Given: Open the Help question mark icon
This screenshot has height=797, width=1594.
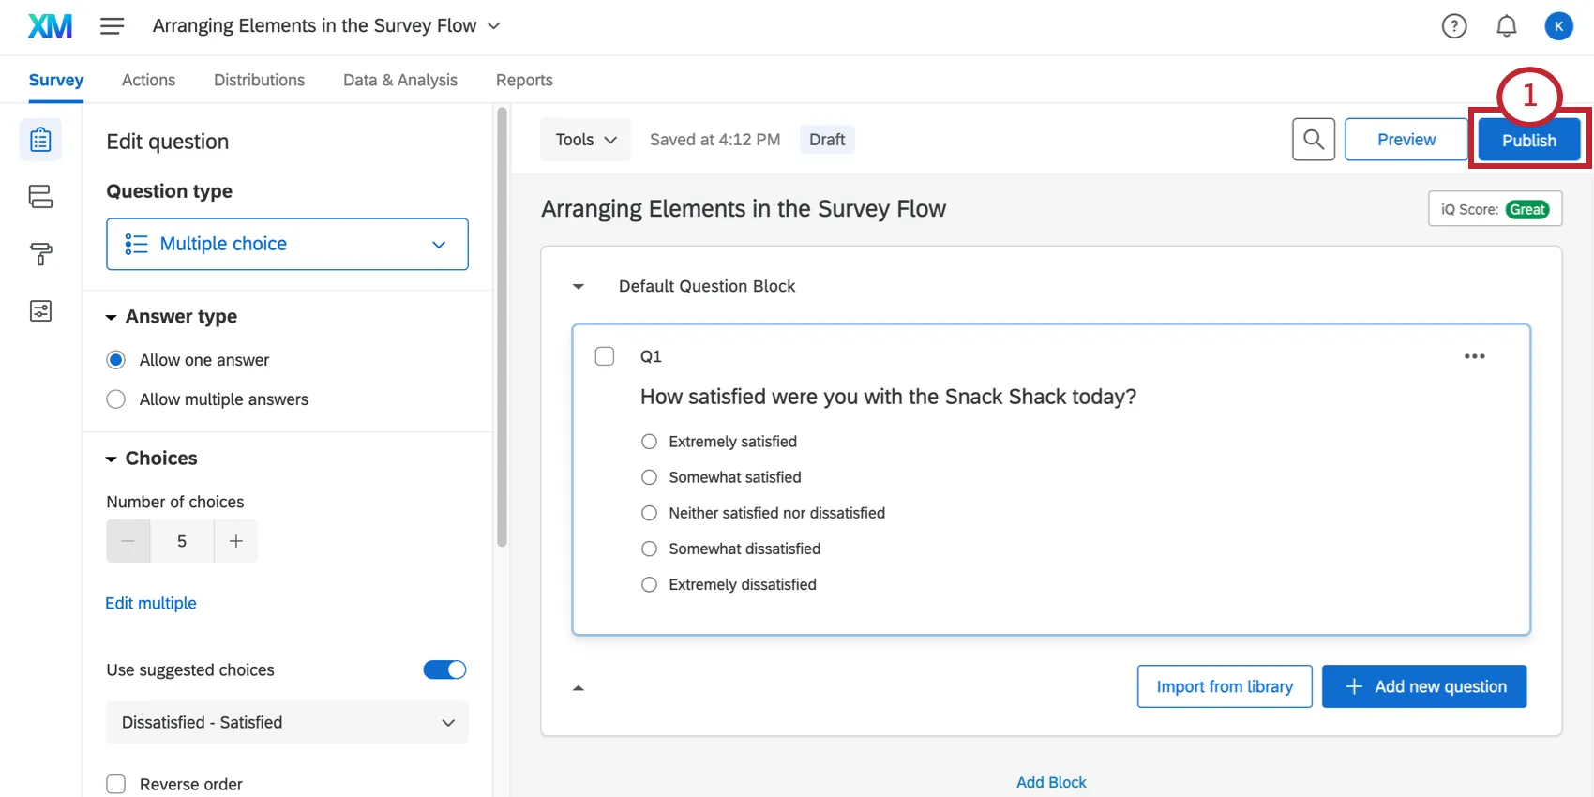Looking at the screenshot, I should tap(1453, 26).
